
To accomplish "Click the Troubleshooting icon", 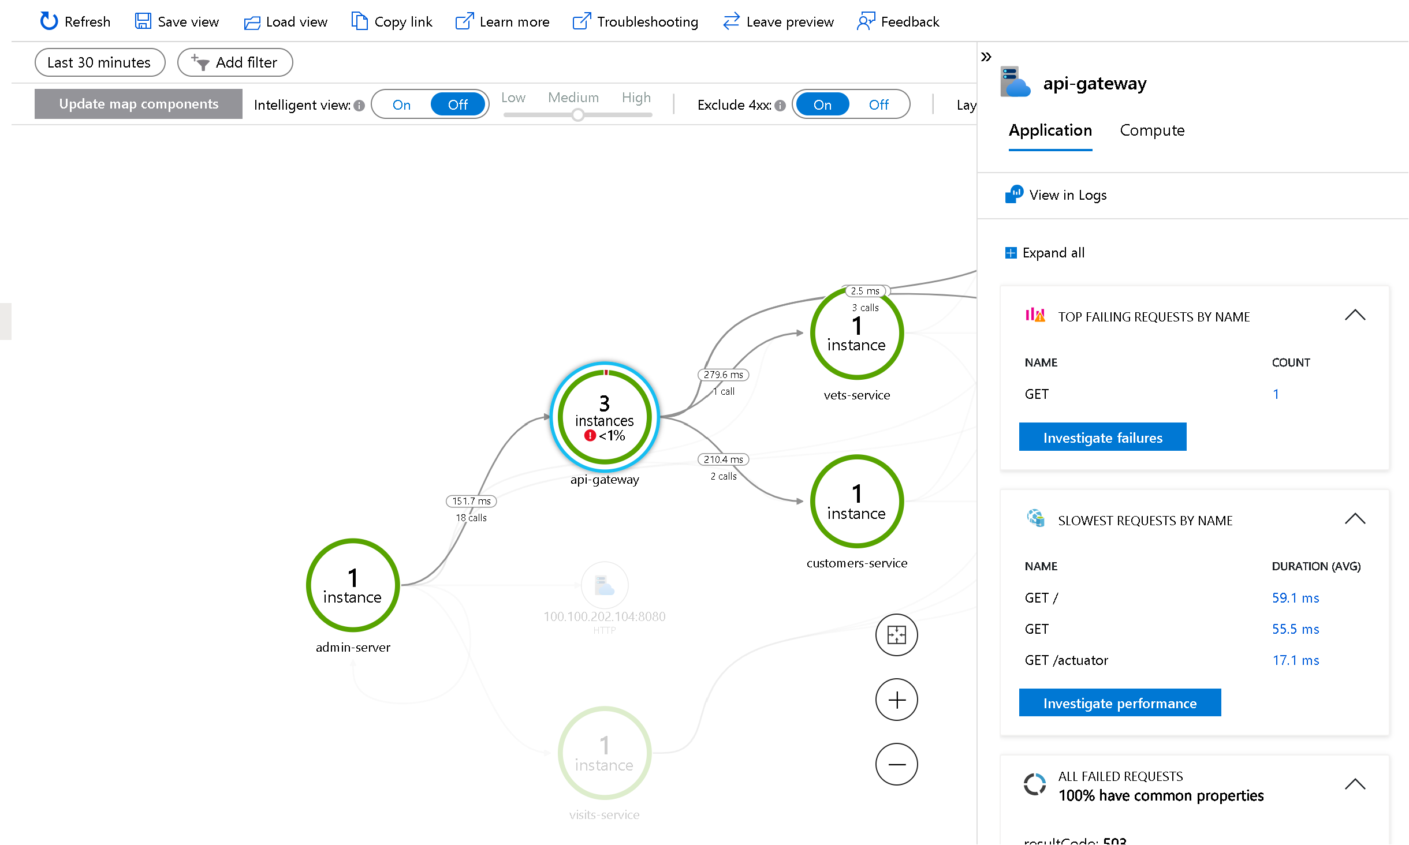I will [581, 20].
